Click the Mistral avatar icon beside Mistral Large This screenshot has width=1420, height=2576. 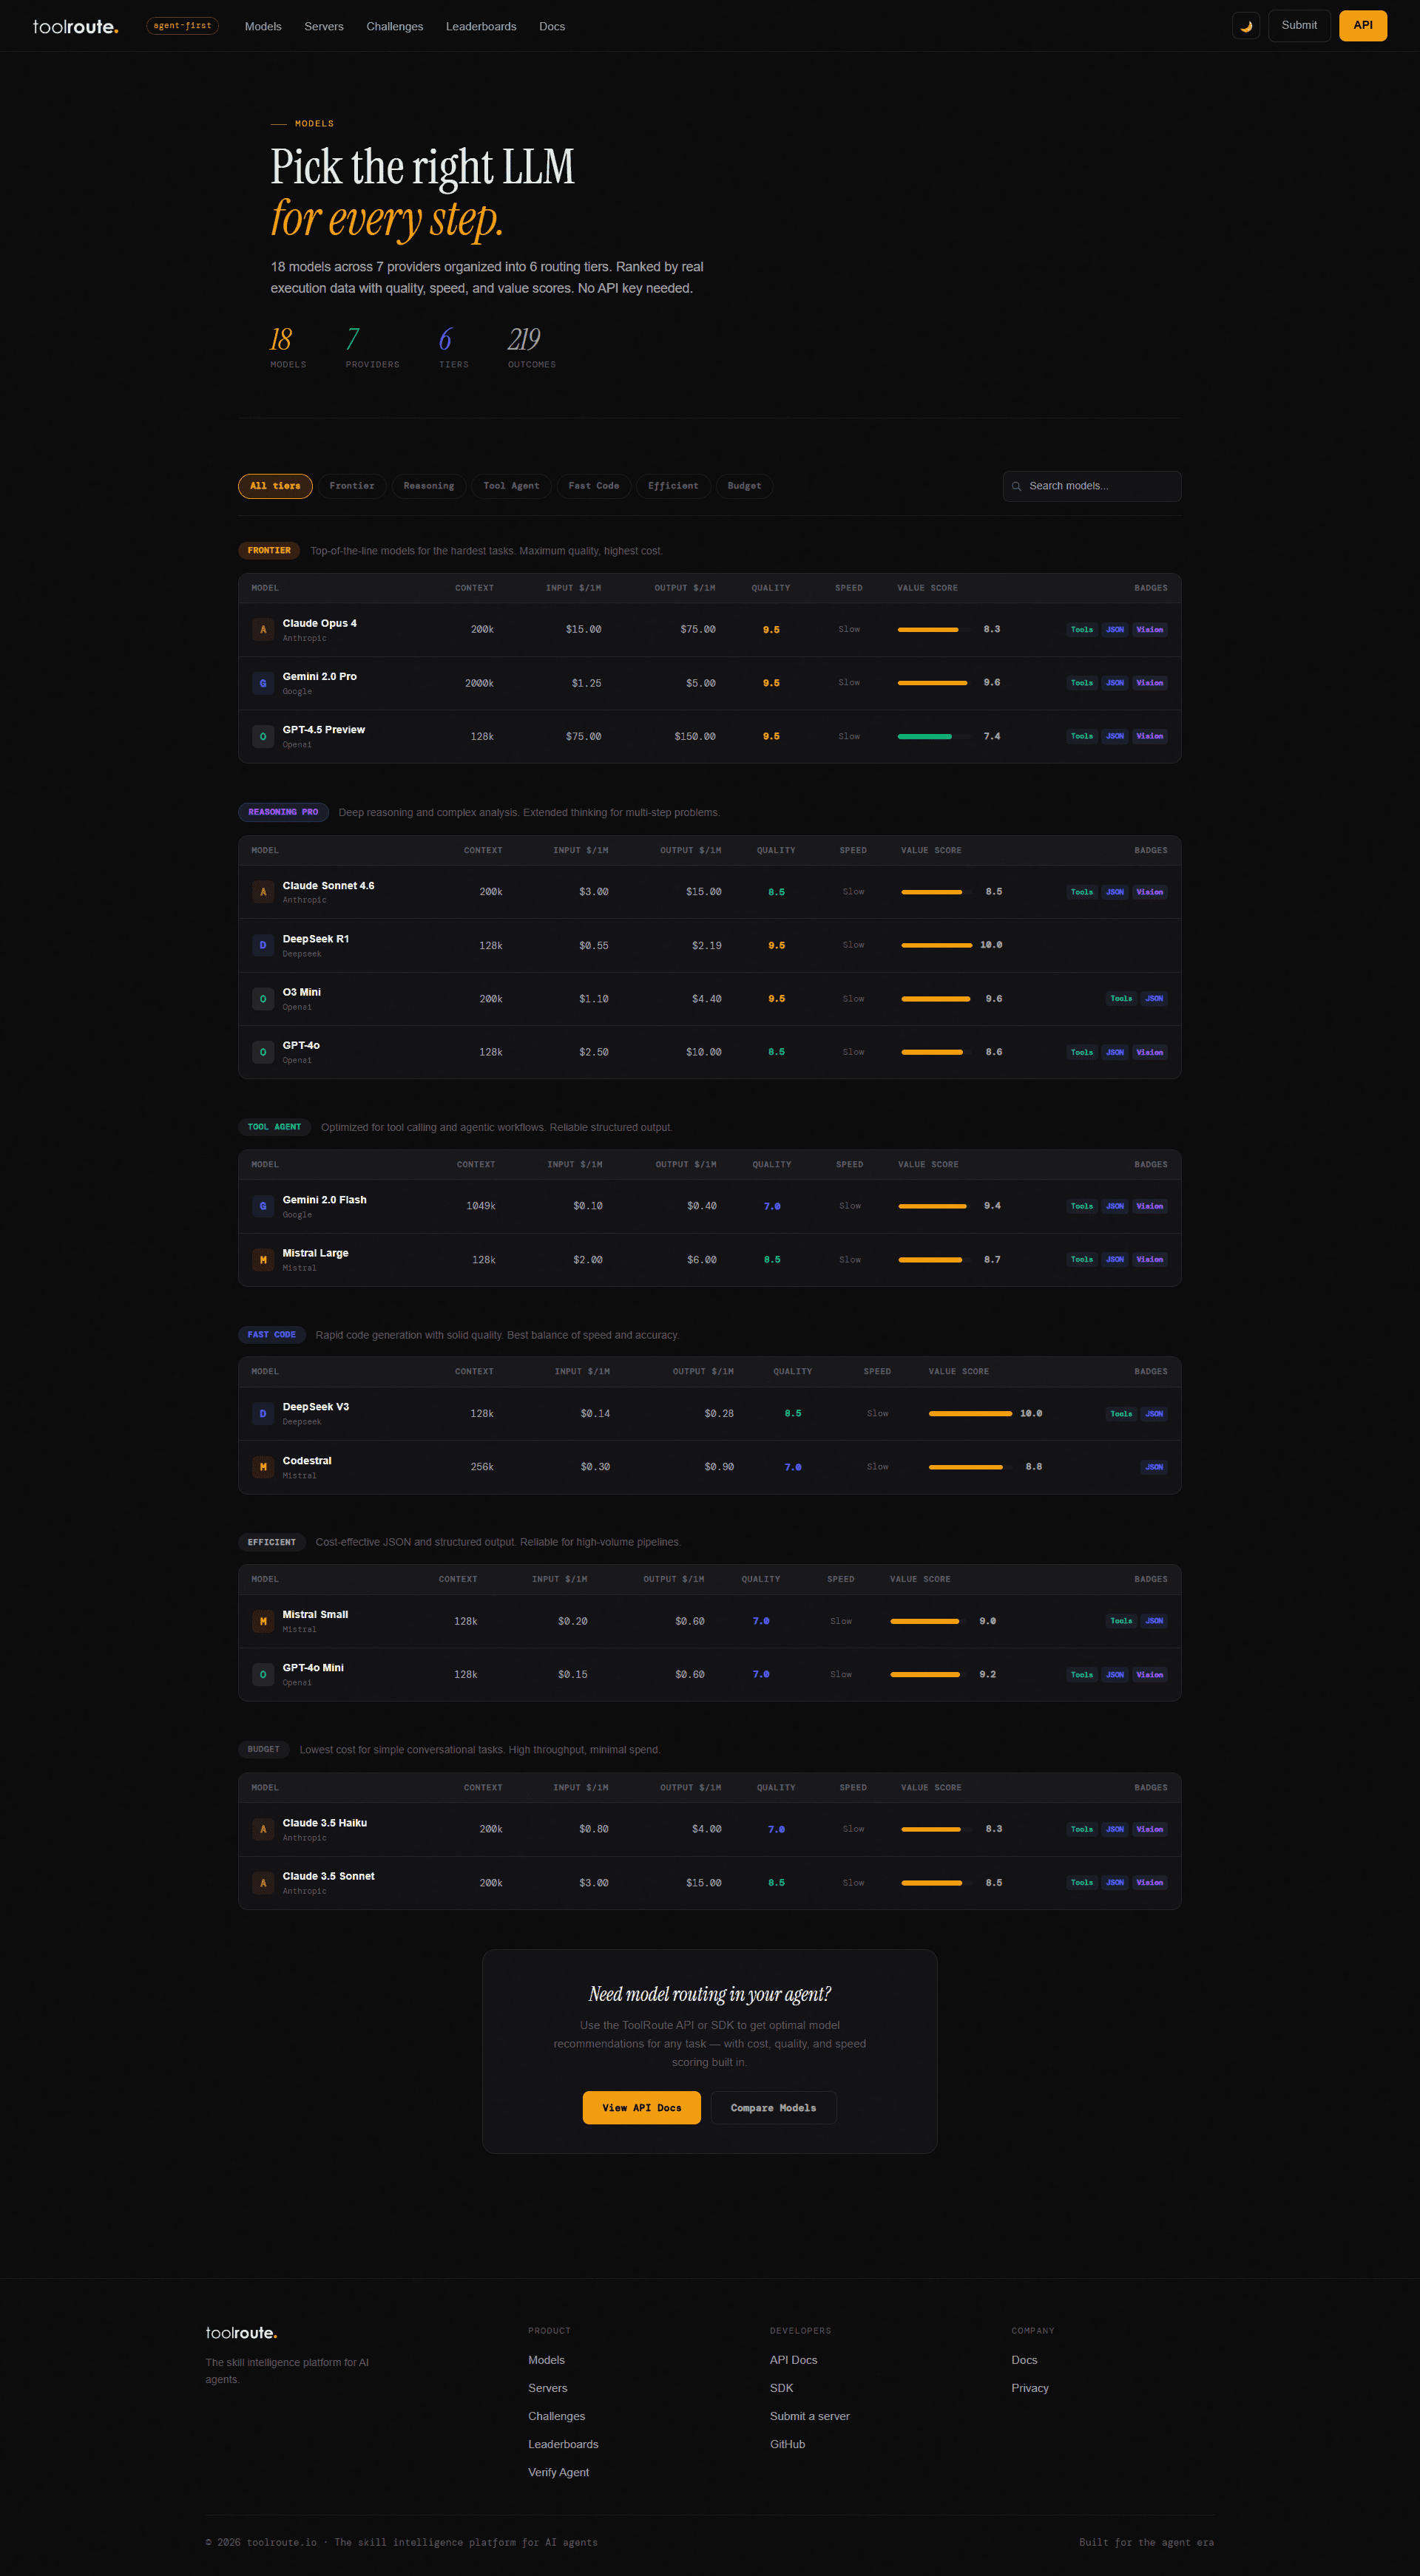click(263, 1260)
